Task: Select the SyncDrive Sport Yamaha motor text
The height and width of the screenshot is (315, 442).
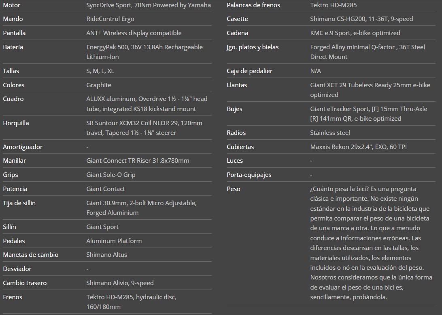Action: click(148, 5)
